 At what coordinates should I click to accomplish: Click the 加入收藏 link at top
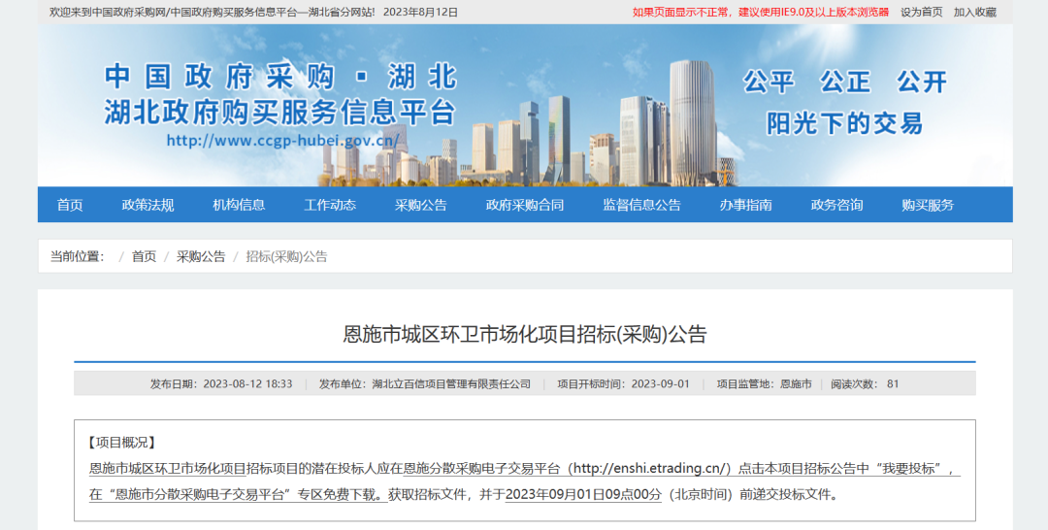974,12
